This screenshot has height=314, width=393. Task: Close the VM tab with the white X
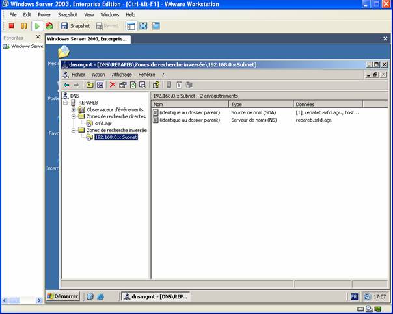pos(385,38)
